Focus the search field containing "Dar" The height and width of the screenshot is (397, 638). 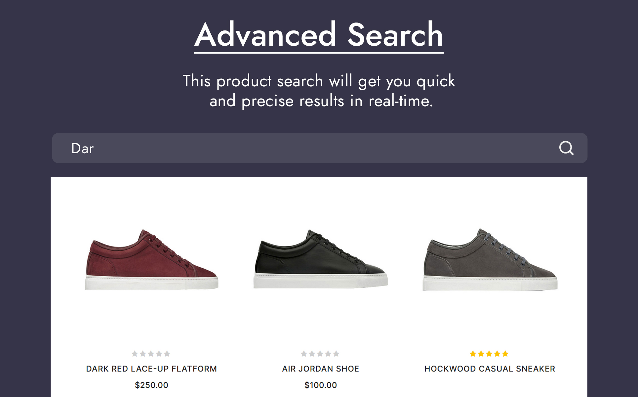pyautogui.click(x=298, y=148)
